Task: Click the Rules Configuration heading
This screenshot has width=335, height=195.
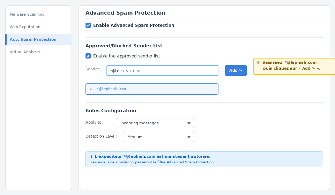Action: click(111, 111)
